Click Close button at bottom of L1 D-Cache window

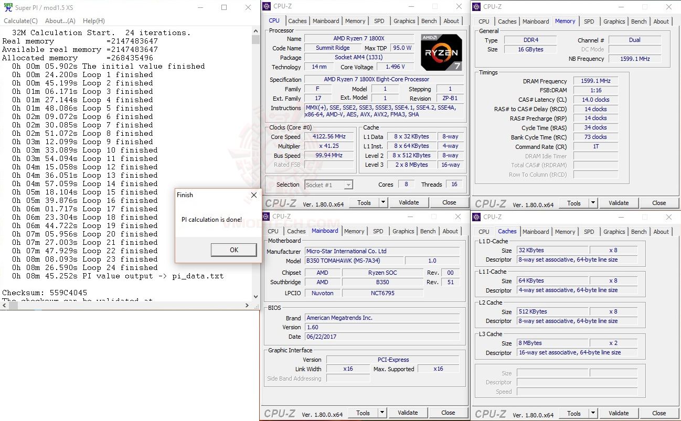point(659,413)
